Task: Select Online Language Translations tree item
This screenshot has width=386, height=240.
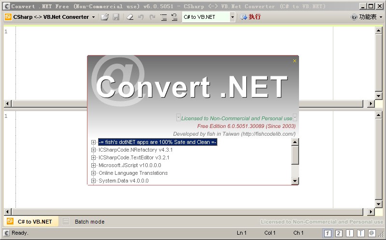Action: click(x=133, y=173)
